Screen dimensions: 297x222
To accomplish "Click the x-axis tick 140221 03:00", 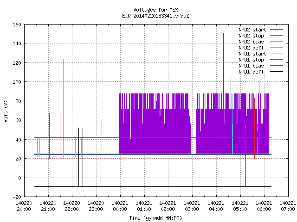I will (x=192, y=206).
